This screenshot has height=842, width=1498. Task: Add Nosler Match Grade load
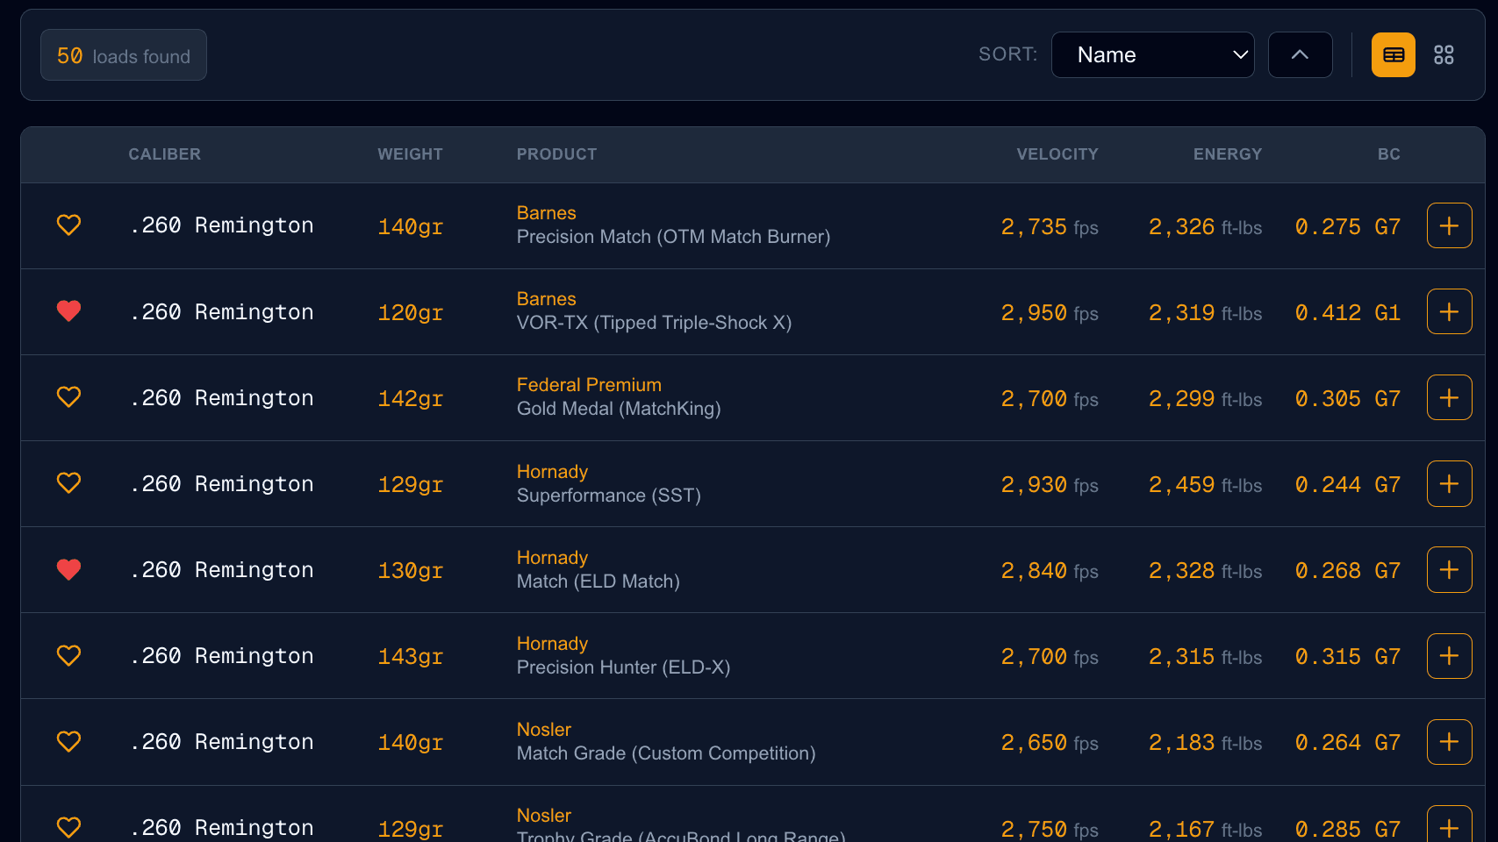click(x=1449, y=742)
